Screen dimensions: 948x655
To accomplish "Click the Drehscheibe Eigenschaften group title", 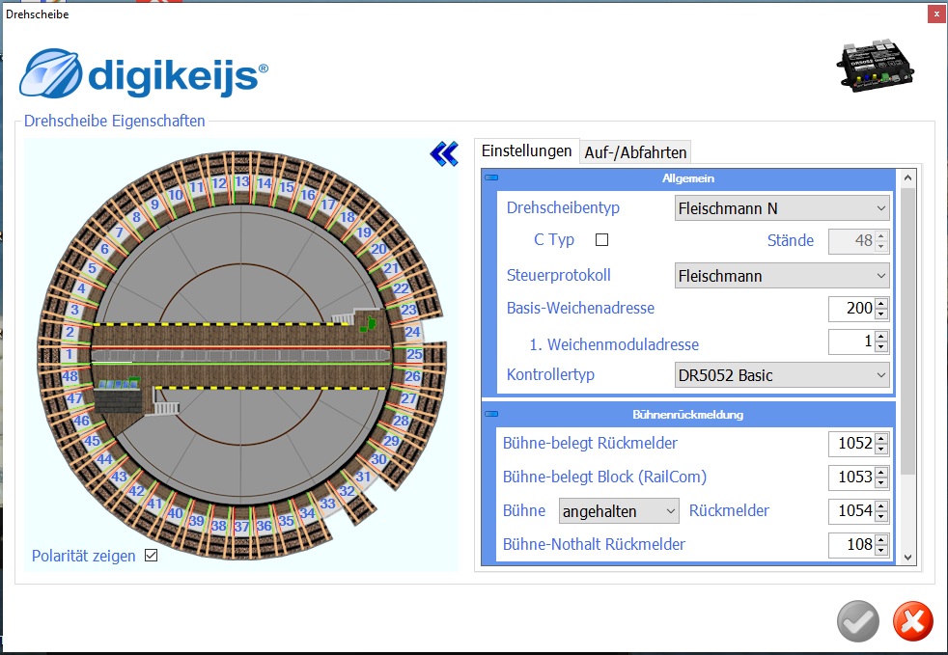I will (x=114, y=121).
